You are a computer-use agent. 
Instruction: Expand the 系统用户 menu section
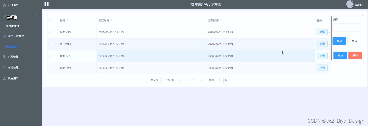(37, 78)
